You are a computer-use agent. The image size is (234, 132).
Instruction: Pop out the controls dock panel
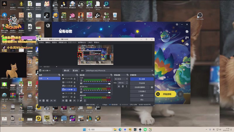pyautogui.click(x=153, y=75)
